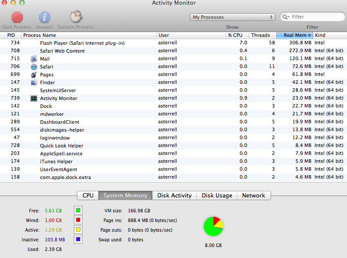Sort by the % CPU column header
This screenshot has width=347, height=258.
coord(237,35)
